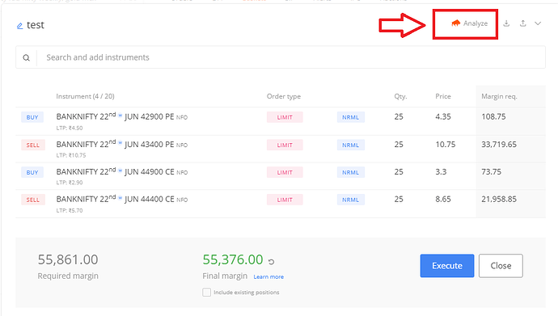Click margin value 33,719.65
Viewport: 558px width, 316px height.
coord(499,145)
